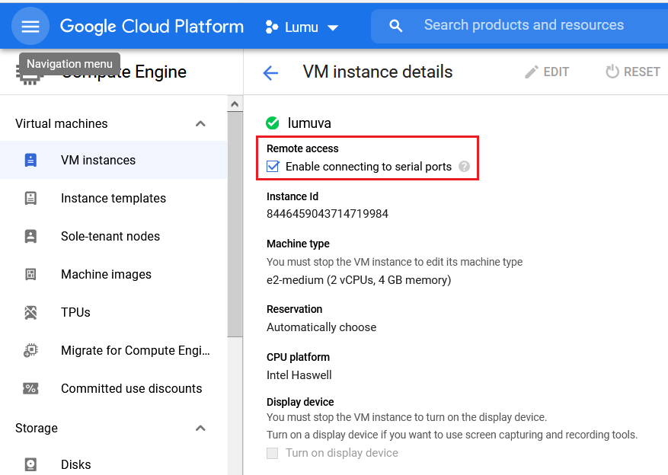Collapse the Virtual machines section
Screen dimensions: 668x475
(200, 123)
